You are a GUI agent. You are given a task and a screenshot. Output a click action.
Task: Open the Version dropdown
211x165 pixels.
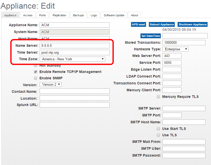51,84
